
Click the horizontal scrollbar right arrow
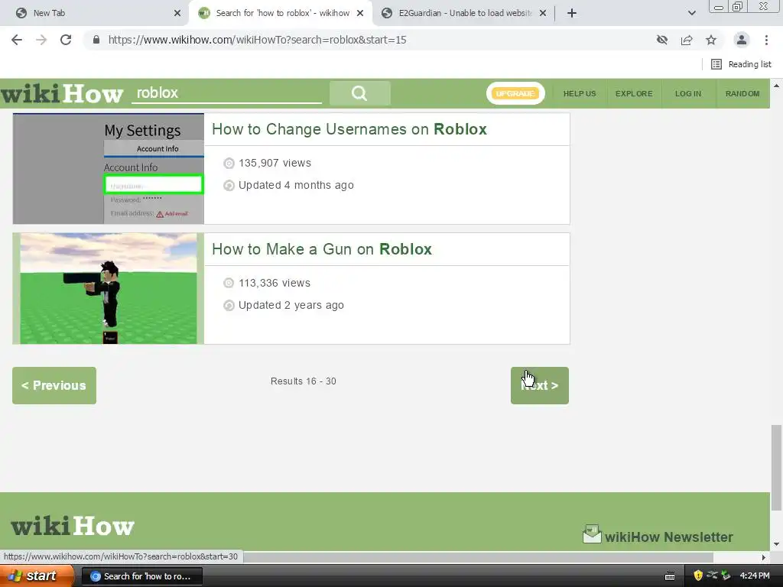pos(764,557)
